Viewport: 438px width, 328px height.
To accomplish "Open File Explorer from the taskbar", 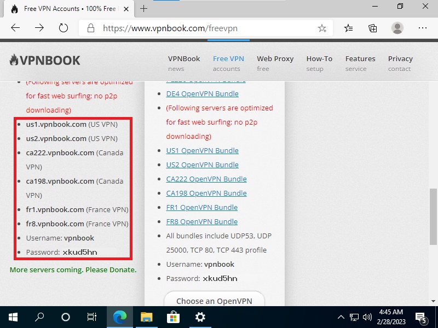I will 146,317.
